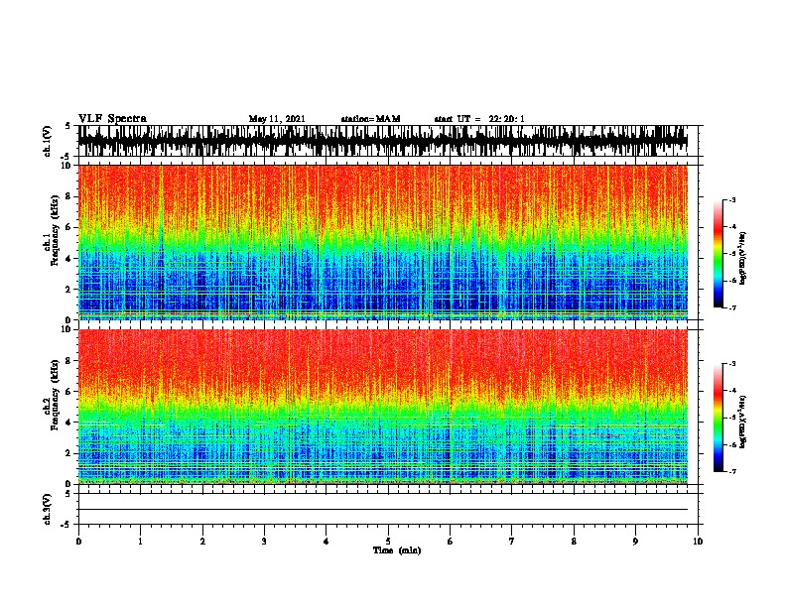Select the log(PSD) label beside ch.2 colorbar
This screenshot has width=786, height=607.
click(743, 422)
